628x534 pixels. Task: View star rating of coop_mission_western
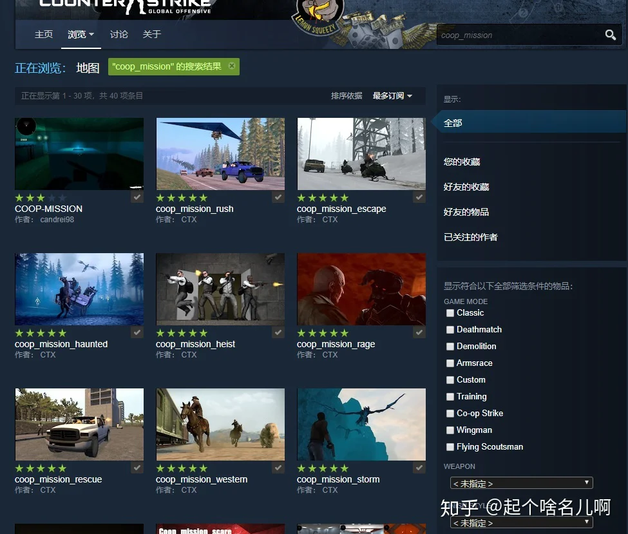182,469
